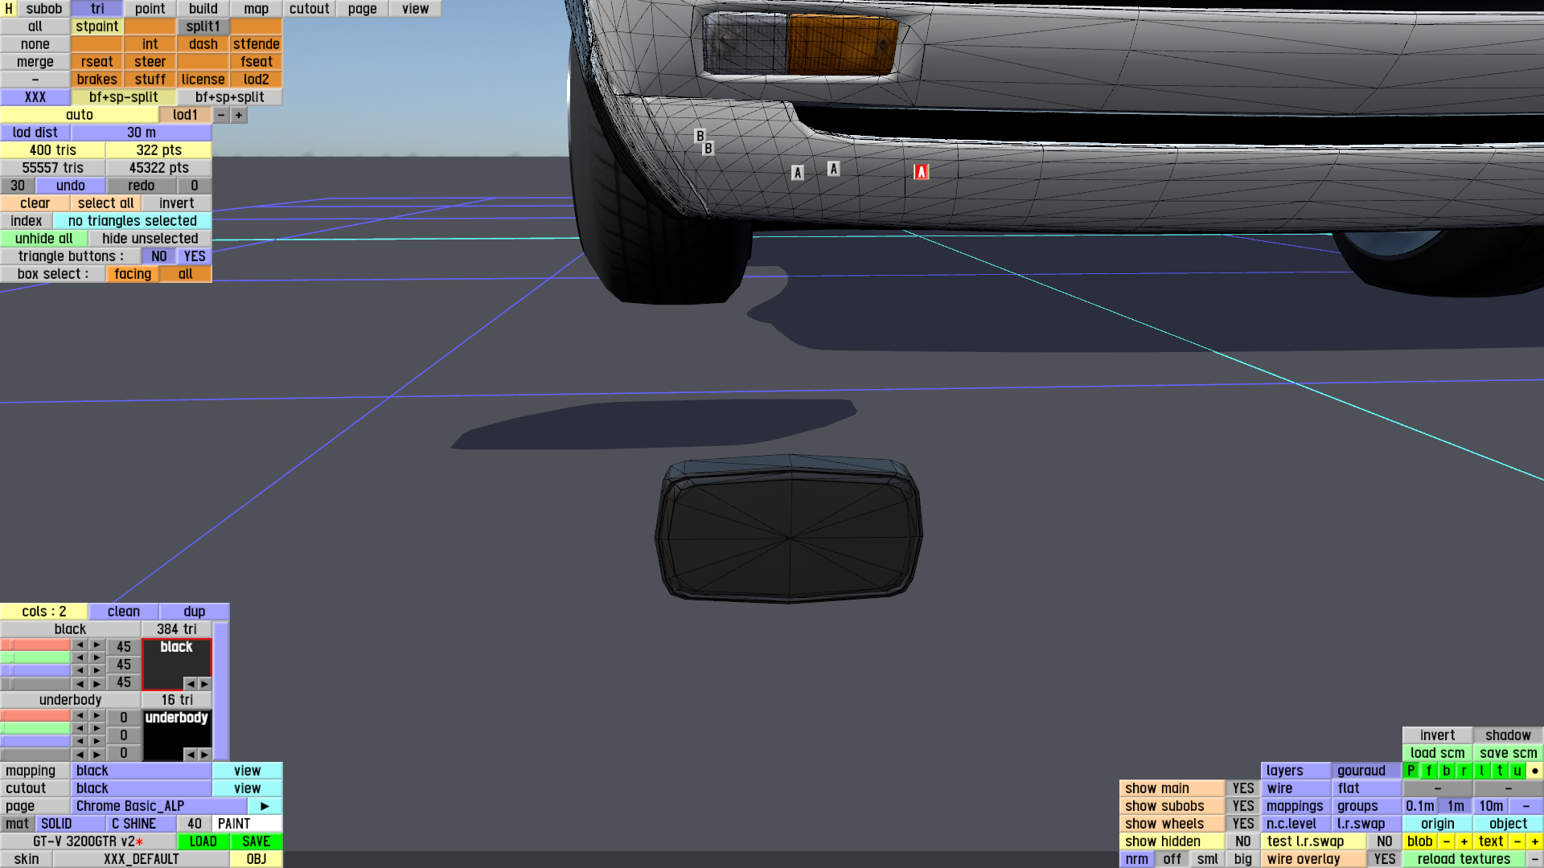The image size is (1544, 868).
Task: Click the blob plus button
Action: click(1464, 841)
